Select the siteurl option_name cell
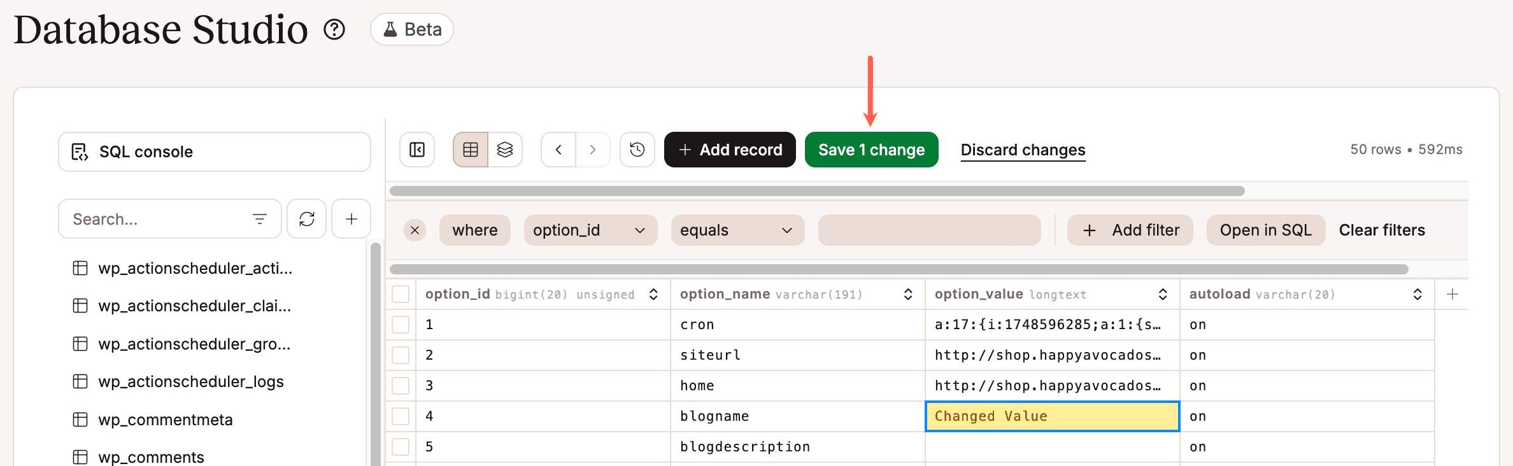The image size is (1513, 466). (798, 355)
